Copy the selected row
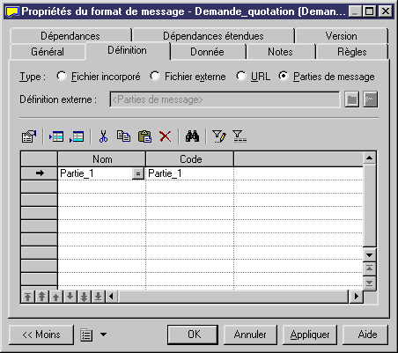The image size is (398, 353). pos(123,136)
